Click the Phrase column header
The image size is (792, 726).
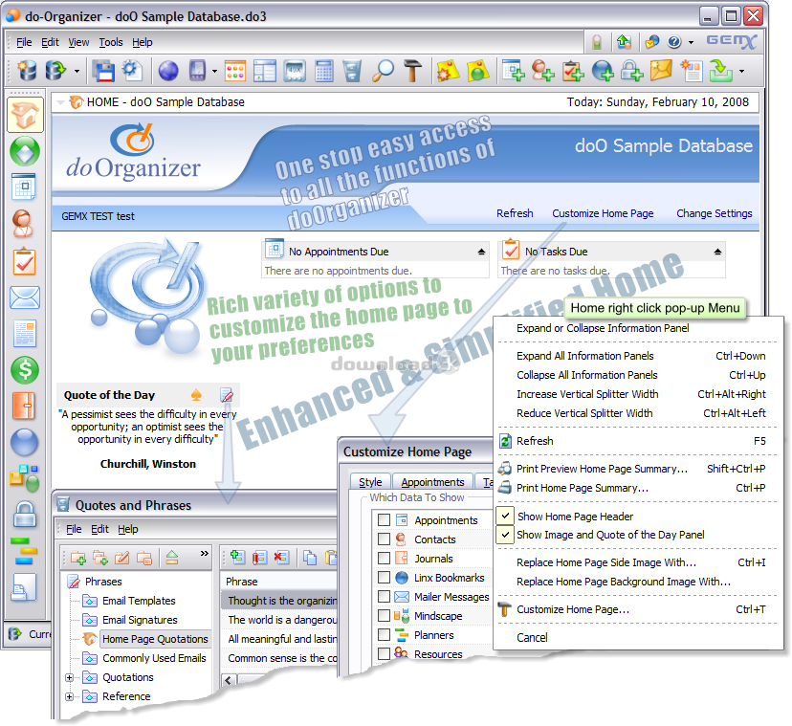pyautogui.click(x=280, y=582)
